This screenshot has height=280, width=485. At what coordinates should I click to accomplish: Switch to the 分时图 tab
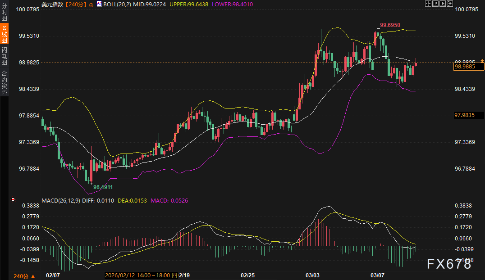[x=4, y=12]
